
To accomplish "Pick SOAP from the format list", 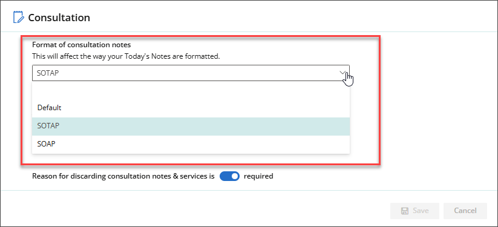I will tap(191, 144).
